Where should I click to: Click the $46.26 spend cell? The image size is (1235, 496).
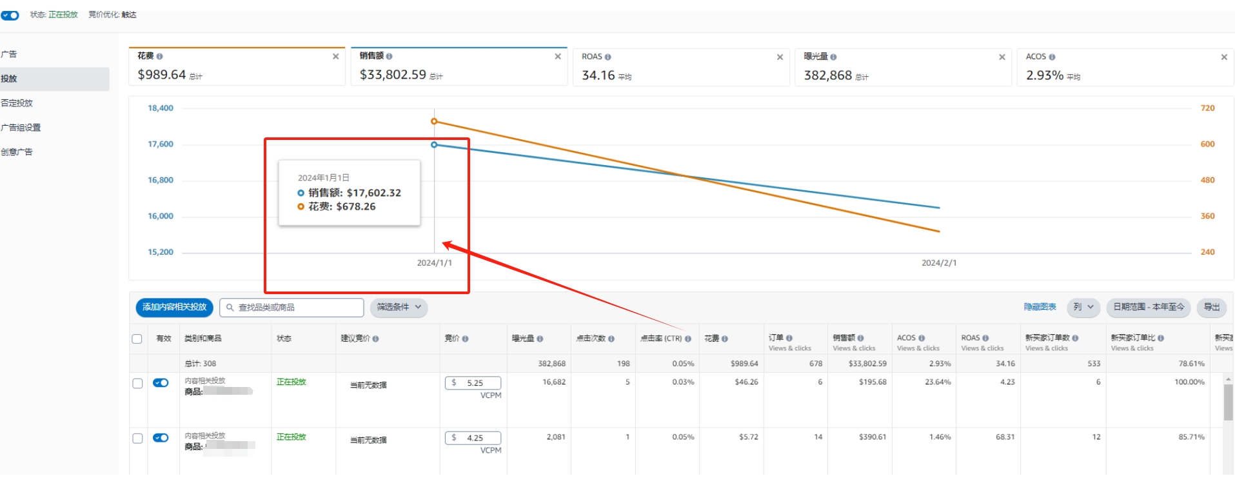(746, 382)
